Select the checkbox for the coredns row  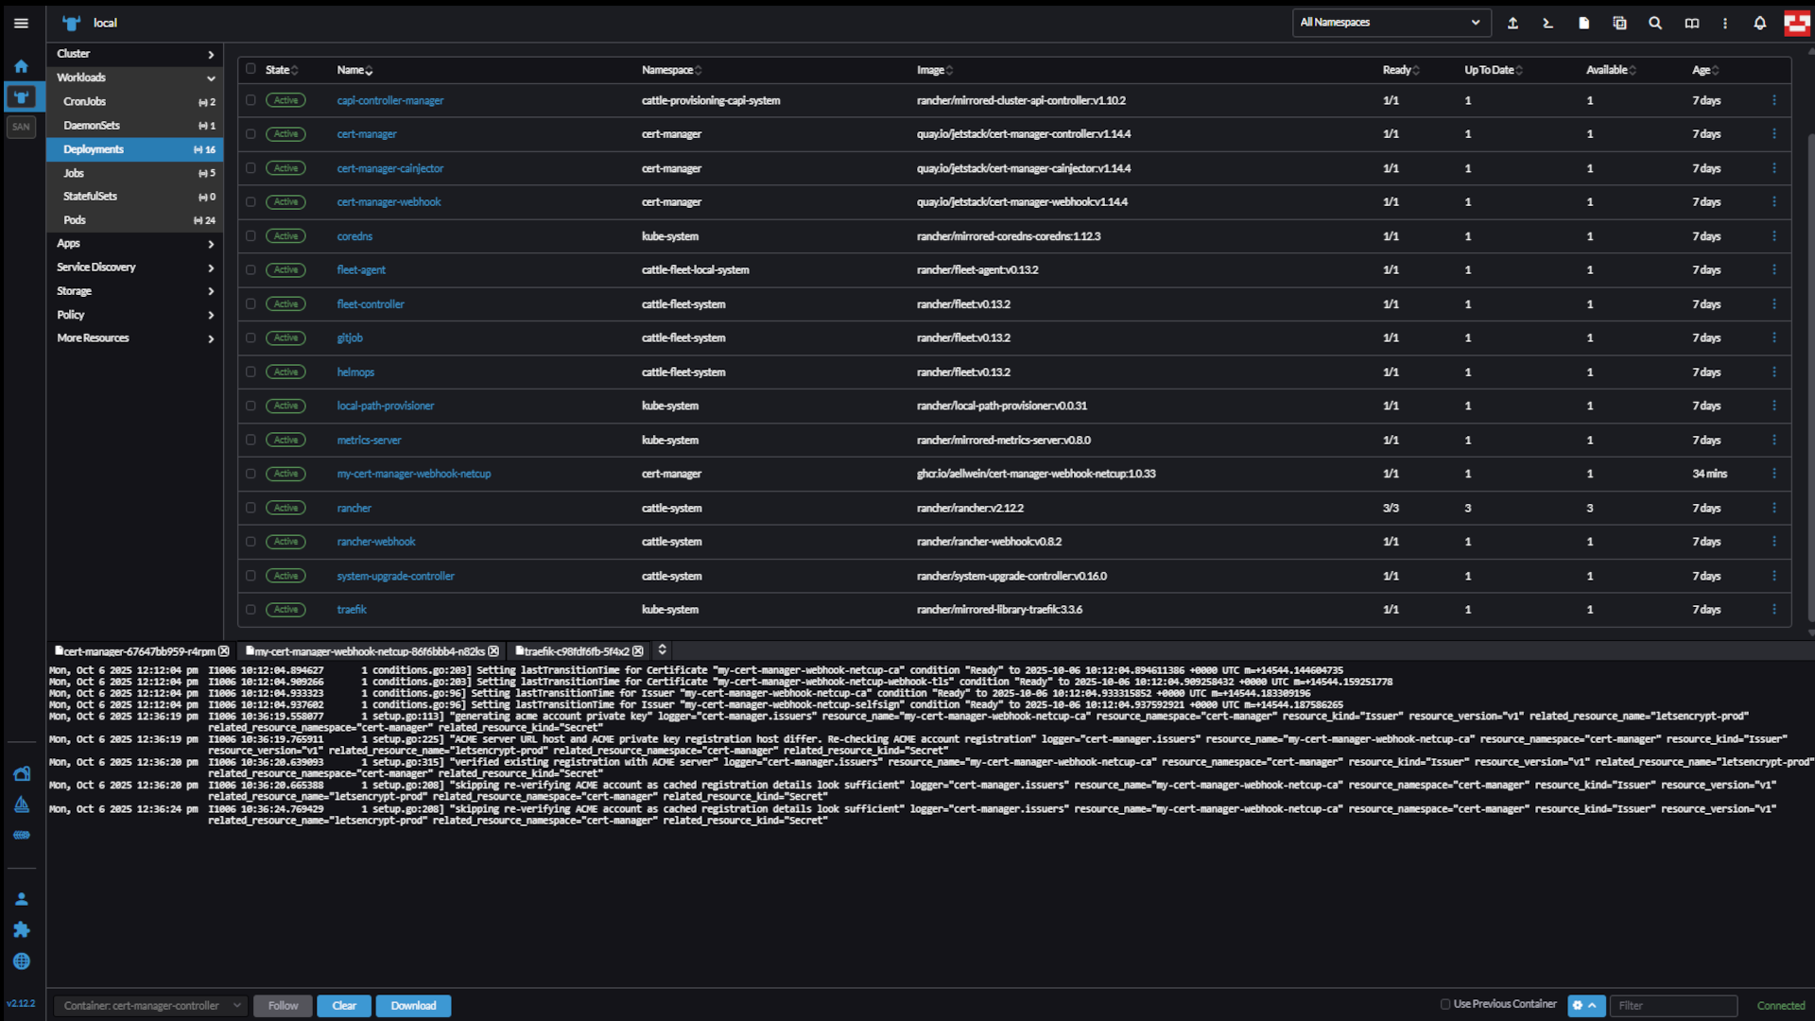[x=251, y=236]
